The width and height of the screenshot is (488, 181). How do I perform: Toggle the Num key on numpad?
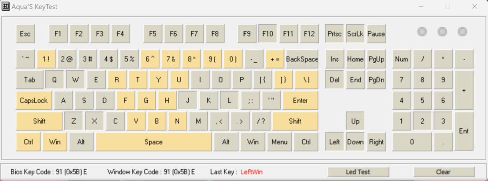click(x=401, y=59)
